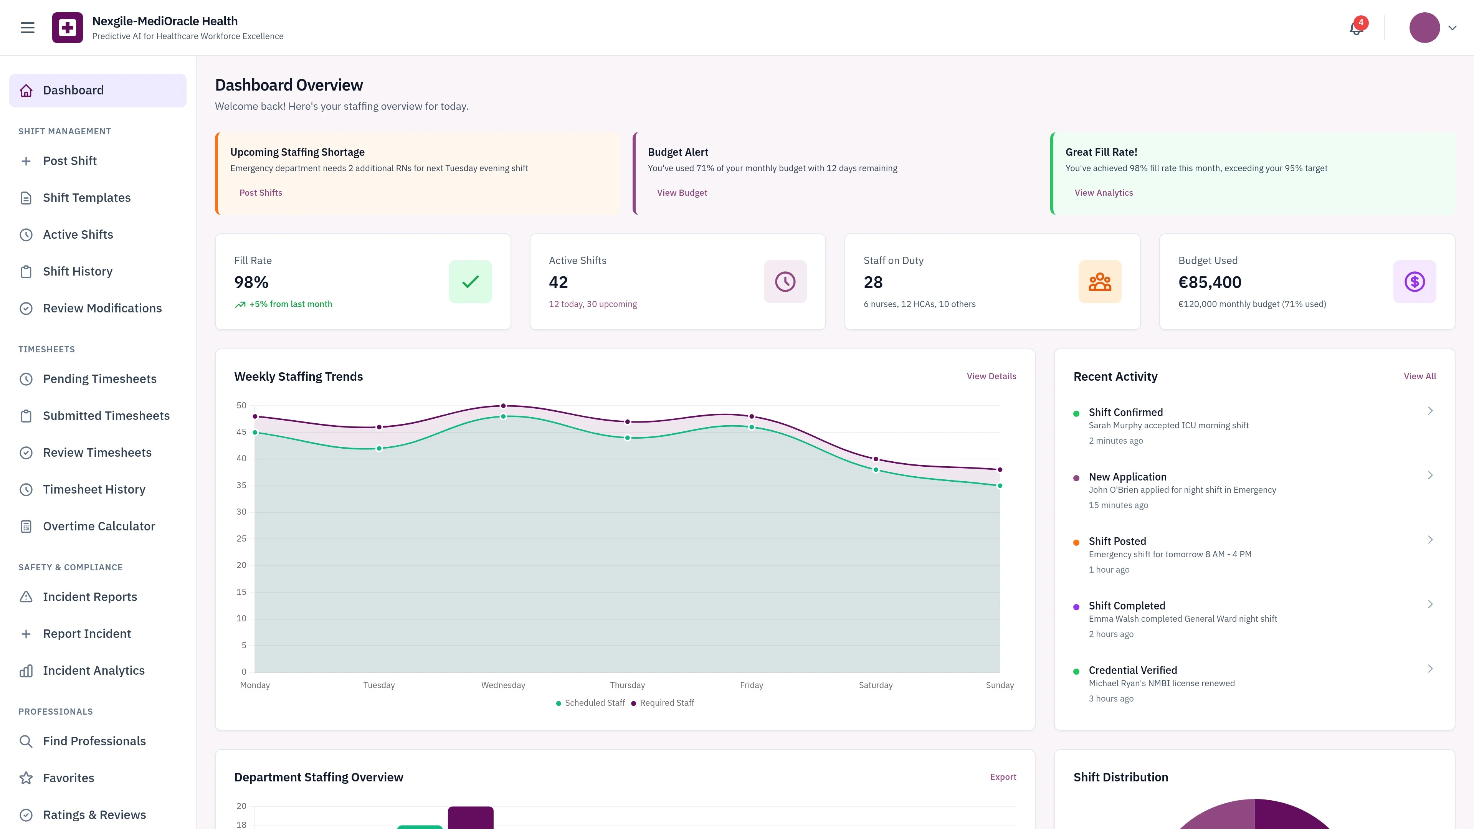Open the Shift Templates document icon

point(26,197)
